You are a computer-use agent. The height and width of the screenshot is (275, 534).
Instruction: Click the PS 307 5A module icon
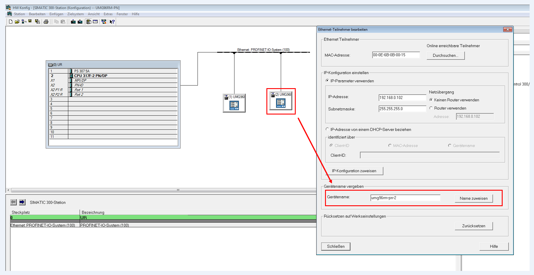point(71,71)
